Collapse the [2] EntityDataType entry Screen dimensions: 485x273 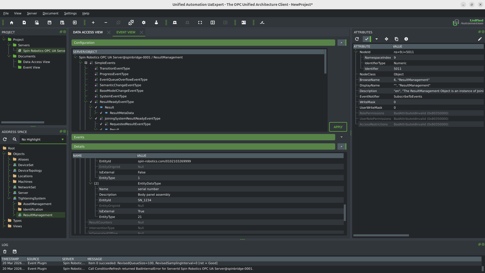[x=90, y=184]
